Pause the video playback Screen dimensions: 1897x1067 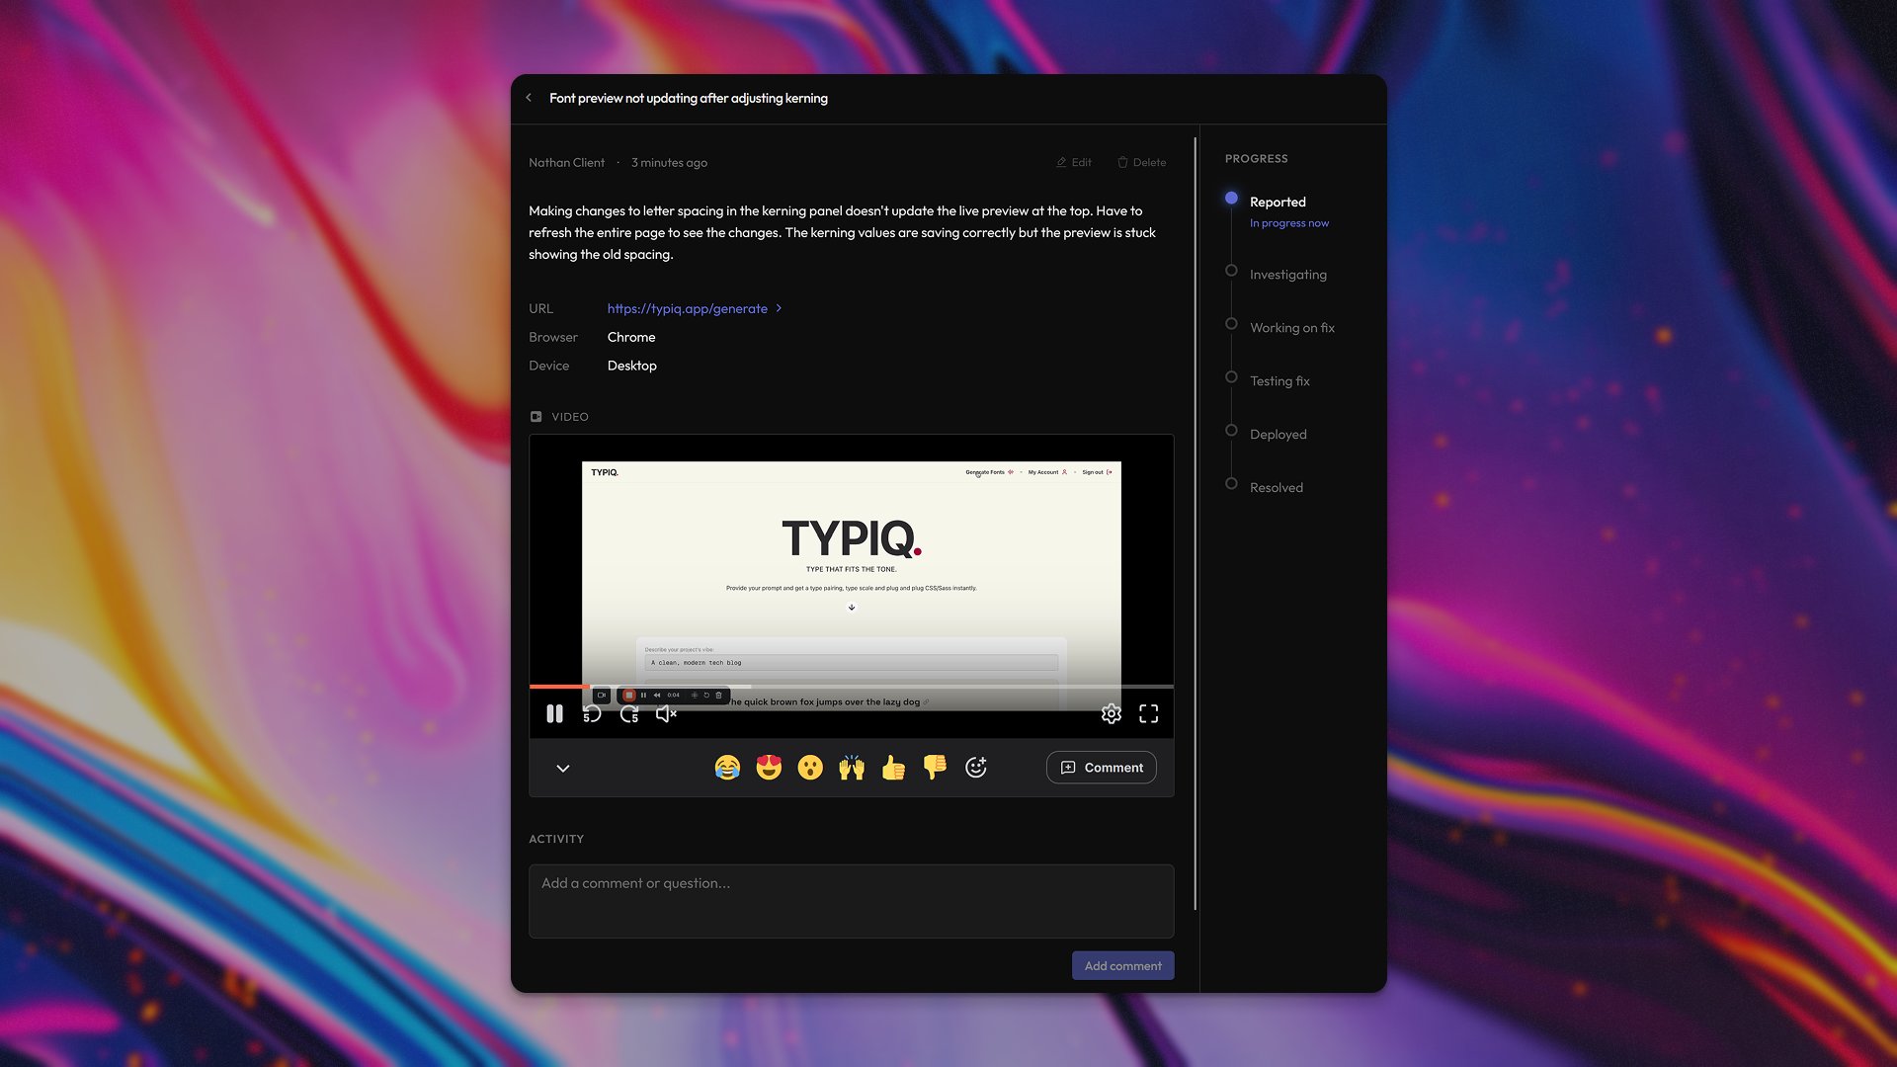554,713
